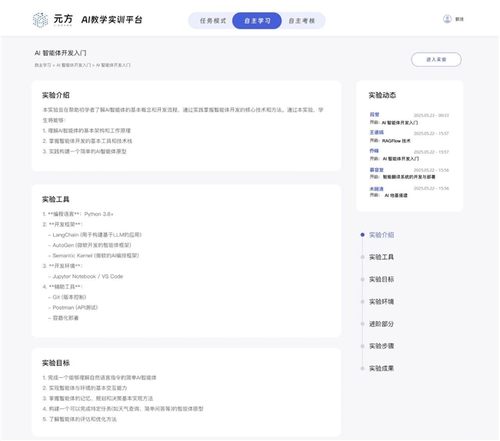Image resolution: width=500 pixels, height=441 pixels.
Task: Click the 实验环境 timeline dot
Action: click(362, 302)
